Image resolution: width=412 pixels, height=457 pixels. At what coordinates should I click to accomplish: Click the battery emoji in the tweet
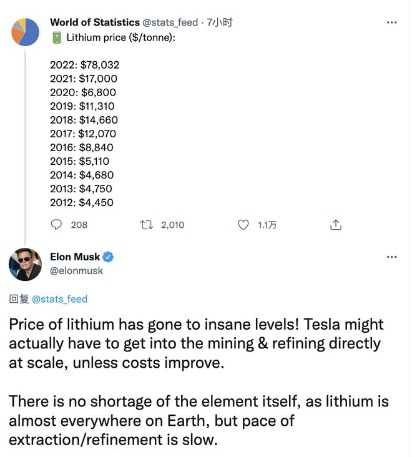pyautogui.click(x=56, y=37)
